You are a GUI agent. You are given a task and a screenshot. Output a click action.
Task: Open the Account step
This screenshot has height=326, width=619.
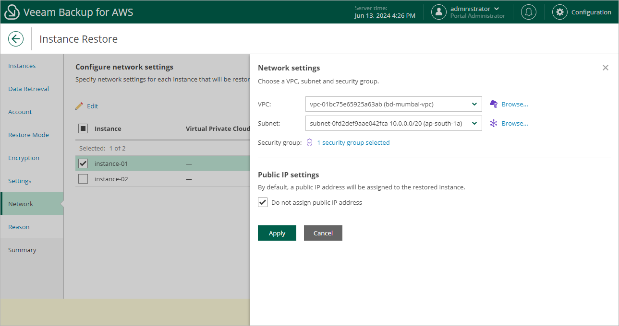click(x=20, y=112)
